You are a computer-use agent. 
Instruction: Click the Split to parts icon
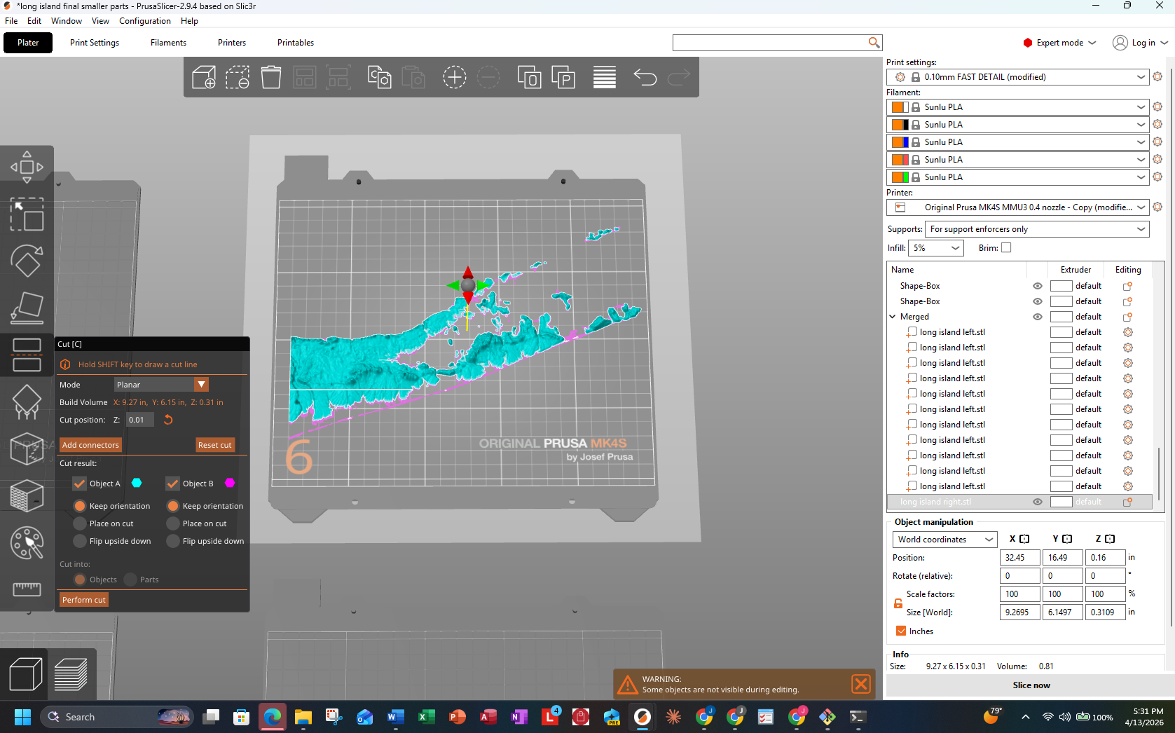coord(563,77)
